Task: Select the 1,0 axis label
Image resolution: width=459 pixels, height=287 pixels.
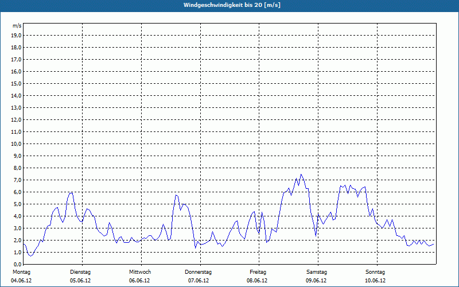Action: point(17,253)
